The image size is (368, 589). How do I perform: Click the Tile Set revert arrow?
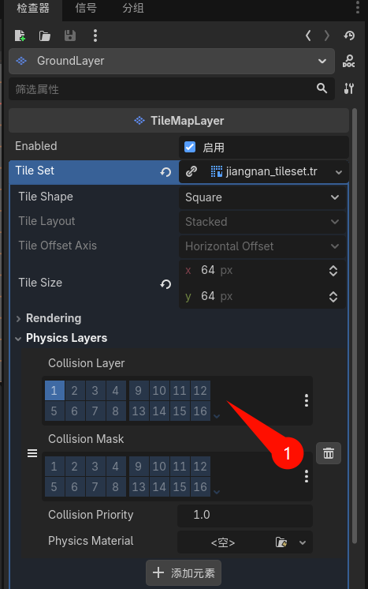165,172
